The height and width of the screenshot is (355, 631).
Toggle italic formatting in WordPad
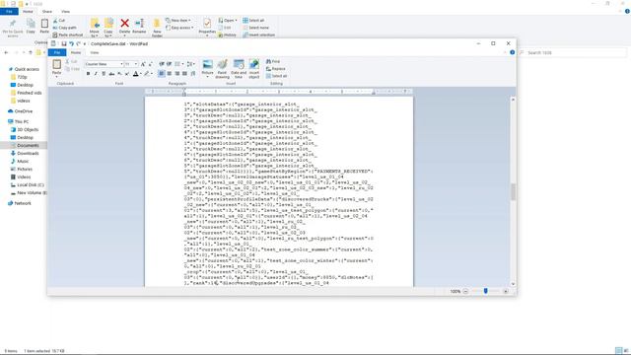(96, 74)
